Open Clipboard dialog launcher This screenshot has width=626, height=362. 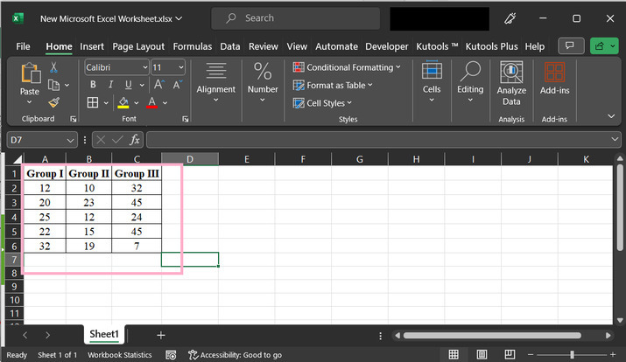pos(74,119)
